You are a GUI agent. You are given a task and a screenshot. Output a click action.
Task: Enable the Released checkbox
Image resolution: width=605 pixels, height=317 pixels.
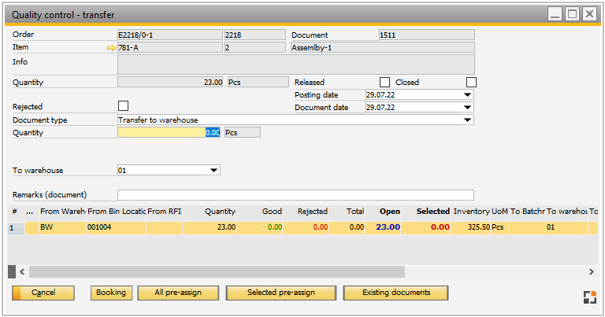point(385,83)
